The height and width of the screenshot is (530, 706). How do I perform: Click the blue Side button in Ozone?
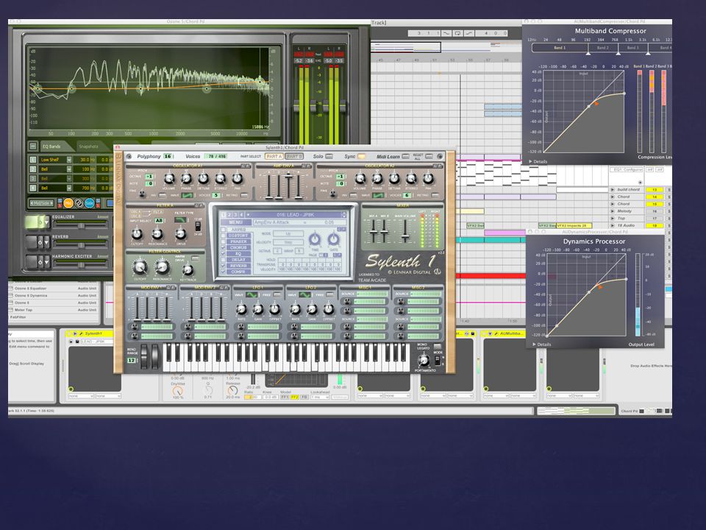coord(90,203)
